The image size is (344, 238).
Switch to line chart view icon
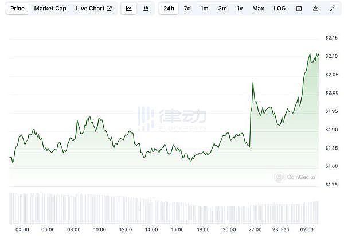[x=129, y=9]
